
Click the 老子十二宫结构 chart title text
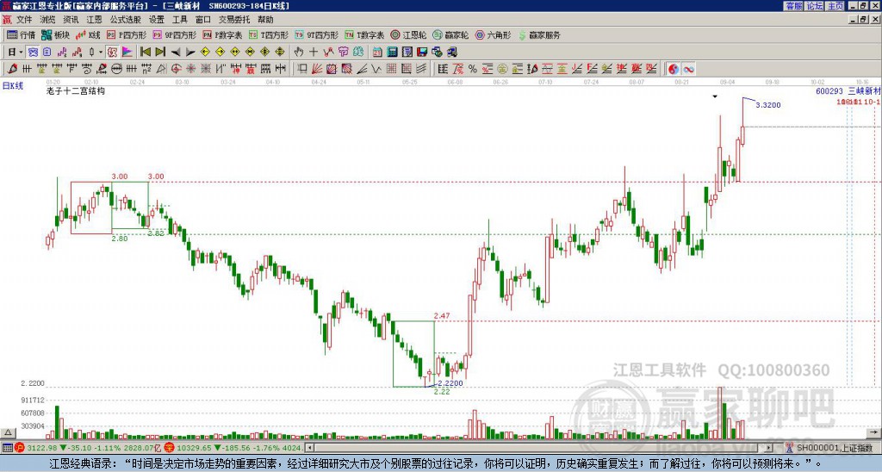point(76,91)
